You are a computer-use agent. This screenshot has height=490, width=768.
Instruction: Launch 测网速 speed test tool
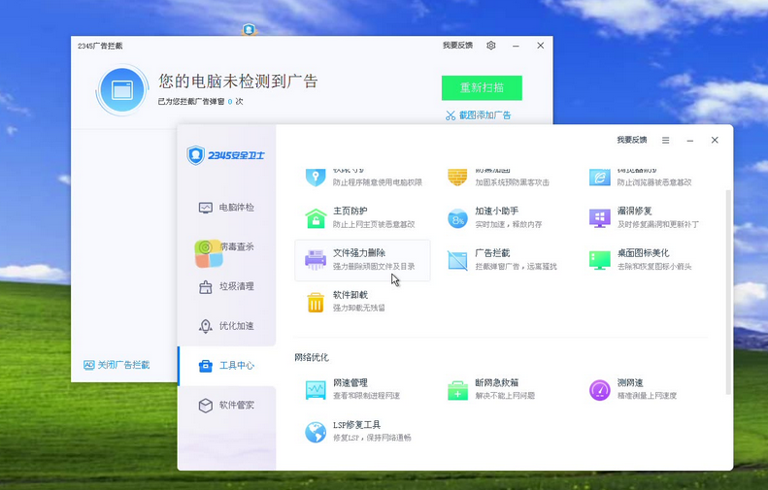click(647, 390)
